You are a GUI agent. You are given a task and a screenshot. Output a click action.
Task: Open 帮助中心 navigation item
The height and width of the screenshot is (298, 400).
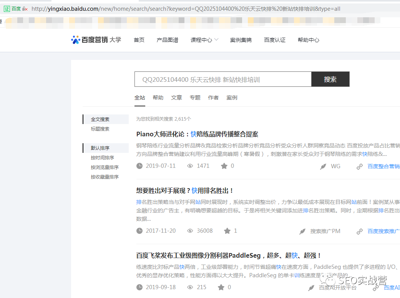pos(309,40)
